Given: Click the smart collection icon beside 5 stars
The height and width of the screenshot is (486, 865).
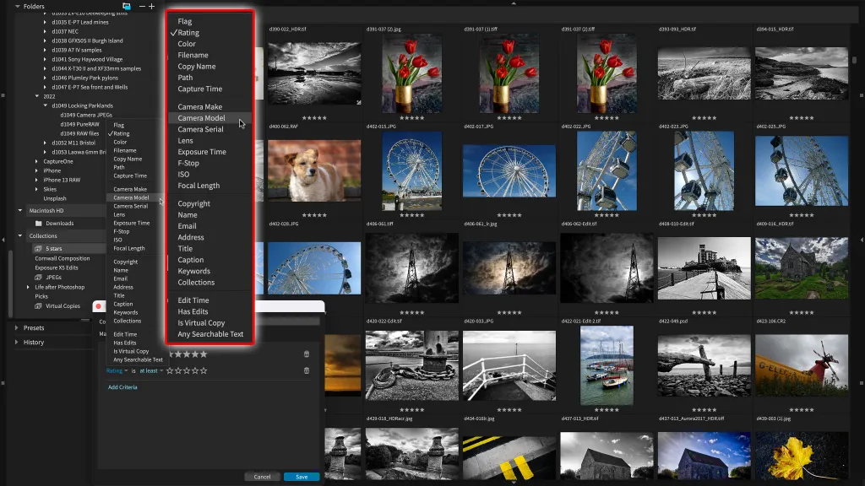Looking at the screenshot, I should [38, 249].
